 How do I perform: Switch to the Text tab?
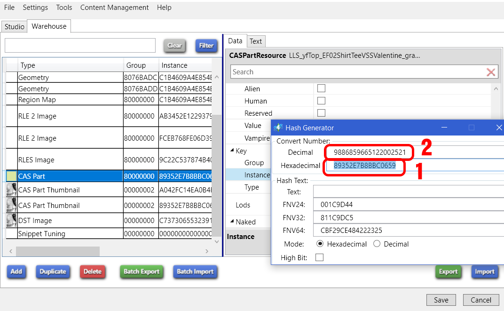click(x=256, y=41)
